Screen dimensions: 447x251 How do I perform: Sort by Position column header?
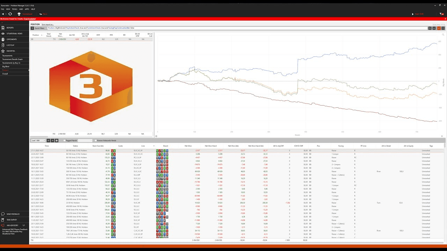click(36, 35)
